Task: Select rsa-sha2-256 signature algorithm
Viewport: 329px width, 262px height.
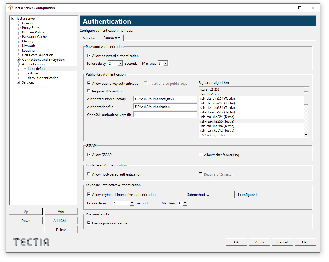Action: click(252, 90)
